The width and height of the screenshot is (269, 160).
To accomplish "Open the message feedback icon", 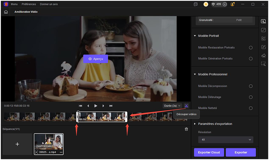I will pyautogui.click(x=196, y=4).
